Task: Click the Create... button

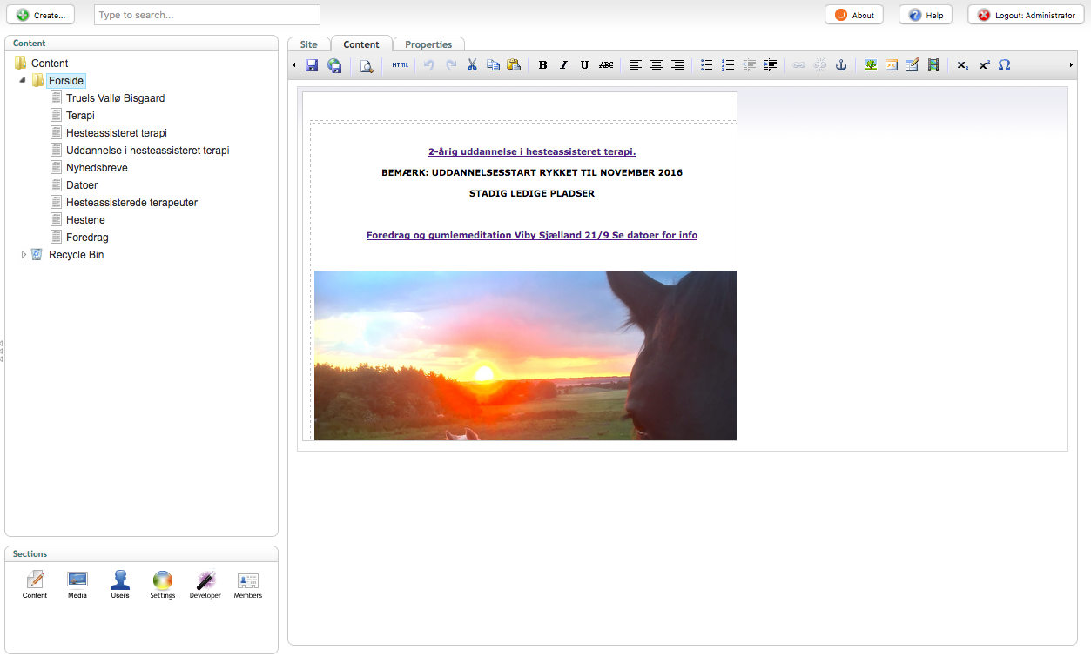Action: (x=40, y=15)
